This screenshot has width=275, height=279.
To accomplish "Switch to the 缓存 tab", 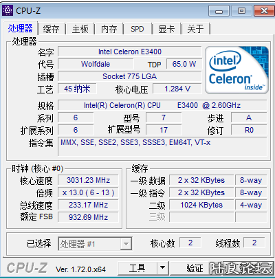I will click(x=52, y=29).
